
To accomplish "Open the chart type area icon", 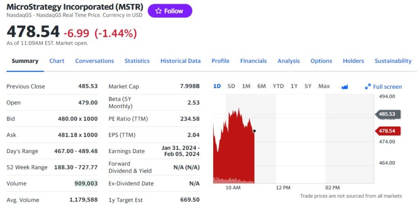I will (345, 87).
